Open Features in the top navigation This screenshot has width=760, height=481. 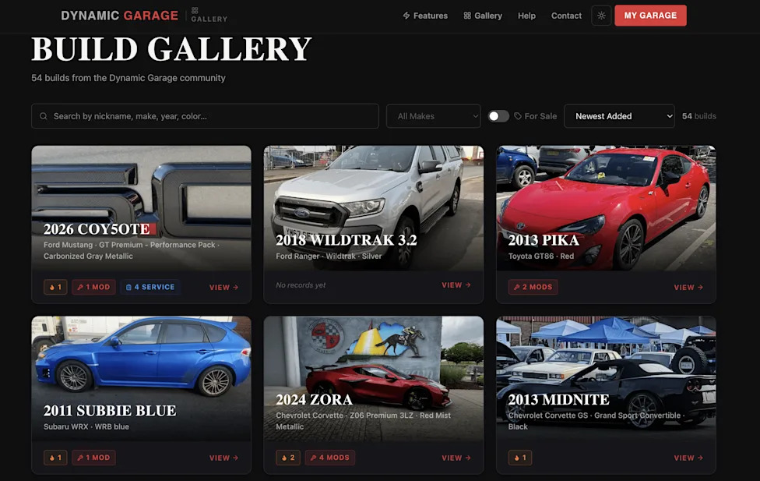[425, 16]
